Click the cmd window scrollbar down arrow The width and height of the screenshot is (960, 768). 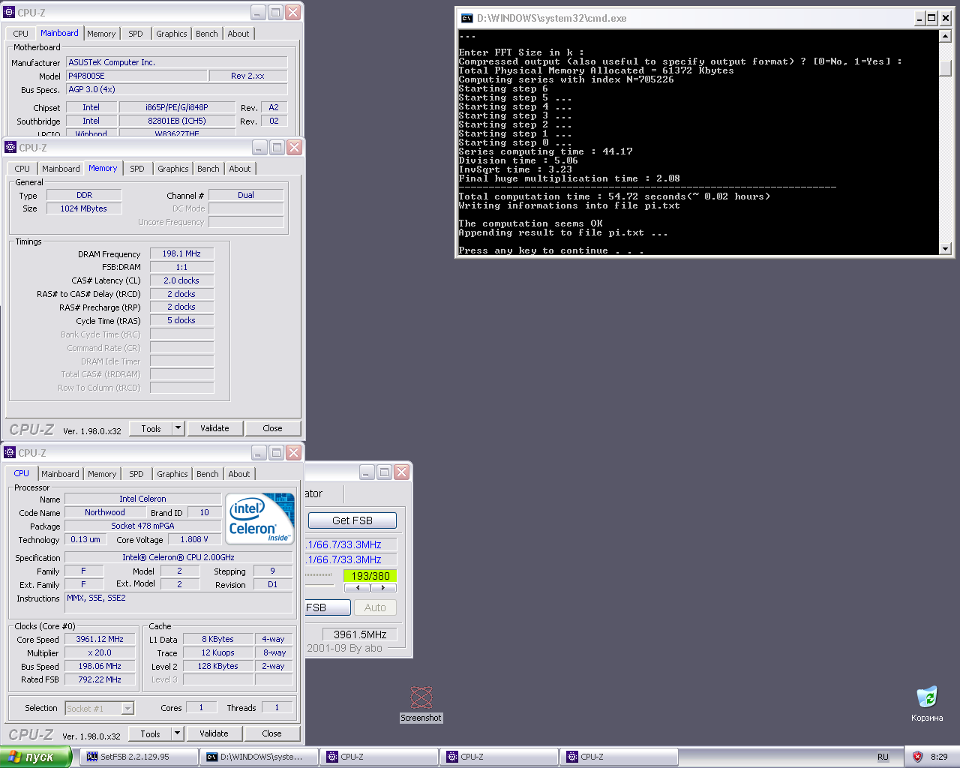tap(945, 248)
